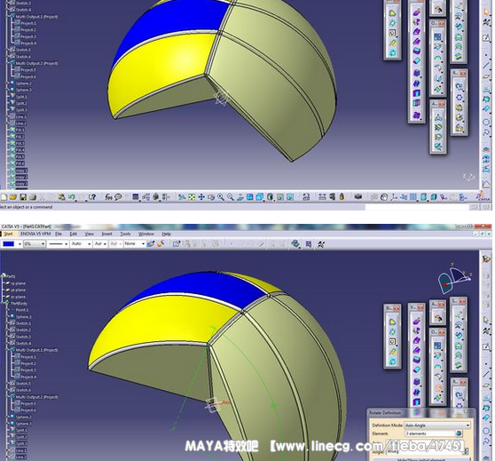This screenshot has height=461, width=495.
Task: Click Save floppy-disk icon in upper window toolbar
Action: (x=23, y=197)
